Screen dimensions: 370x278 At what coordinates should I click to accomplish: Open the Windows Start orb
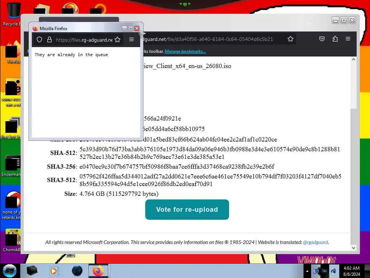[9, 271]
